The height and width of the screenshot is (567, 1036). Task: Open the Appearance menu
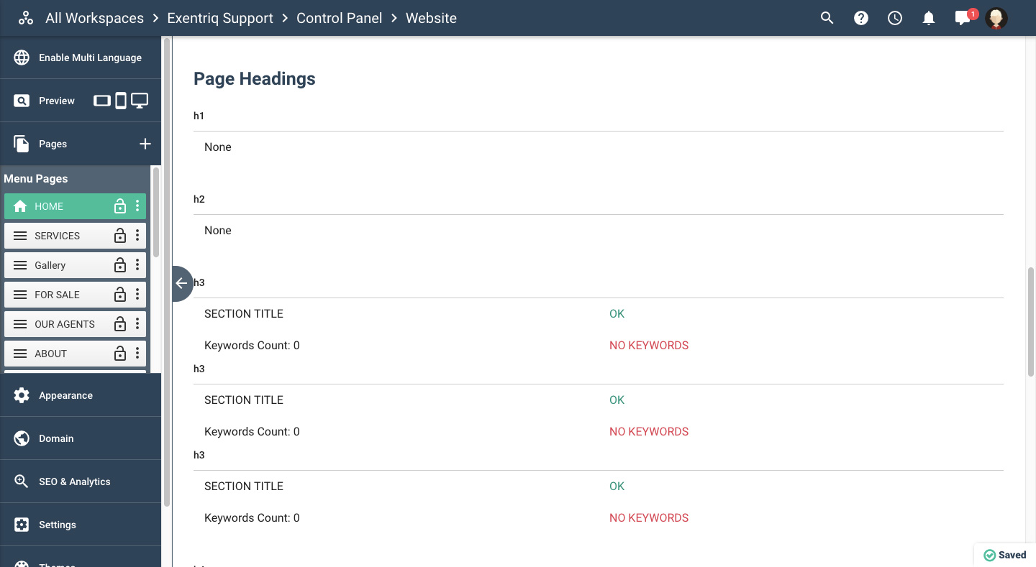click(x=65, y=395)
